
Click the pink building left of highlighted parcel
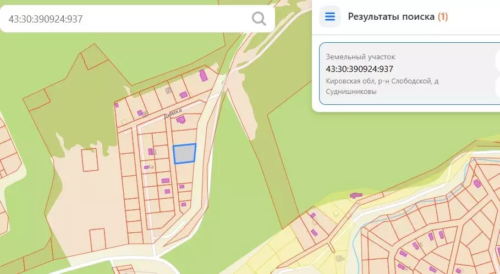coord(150,152)
